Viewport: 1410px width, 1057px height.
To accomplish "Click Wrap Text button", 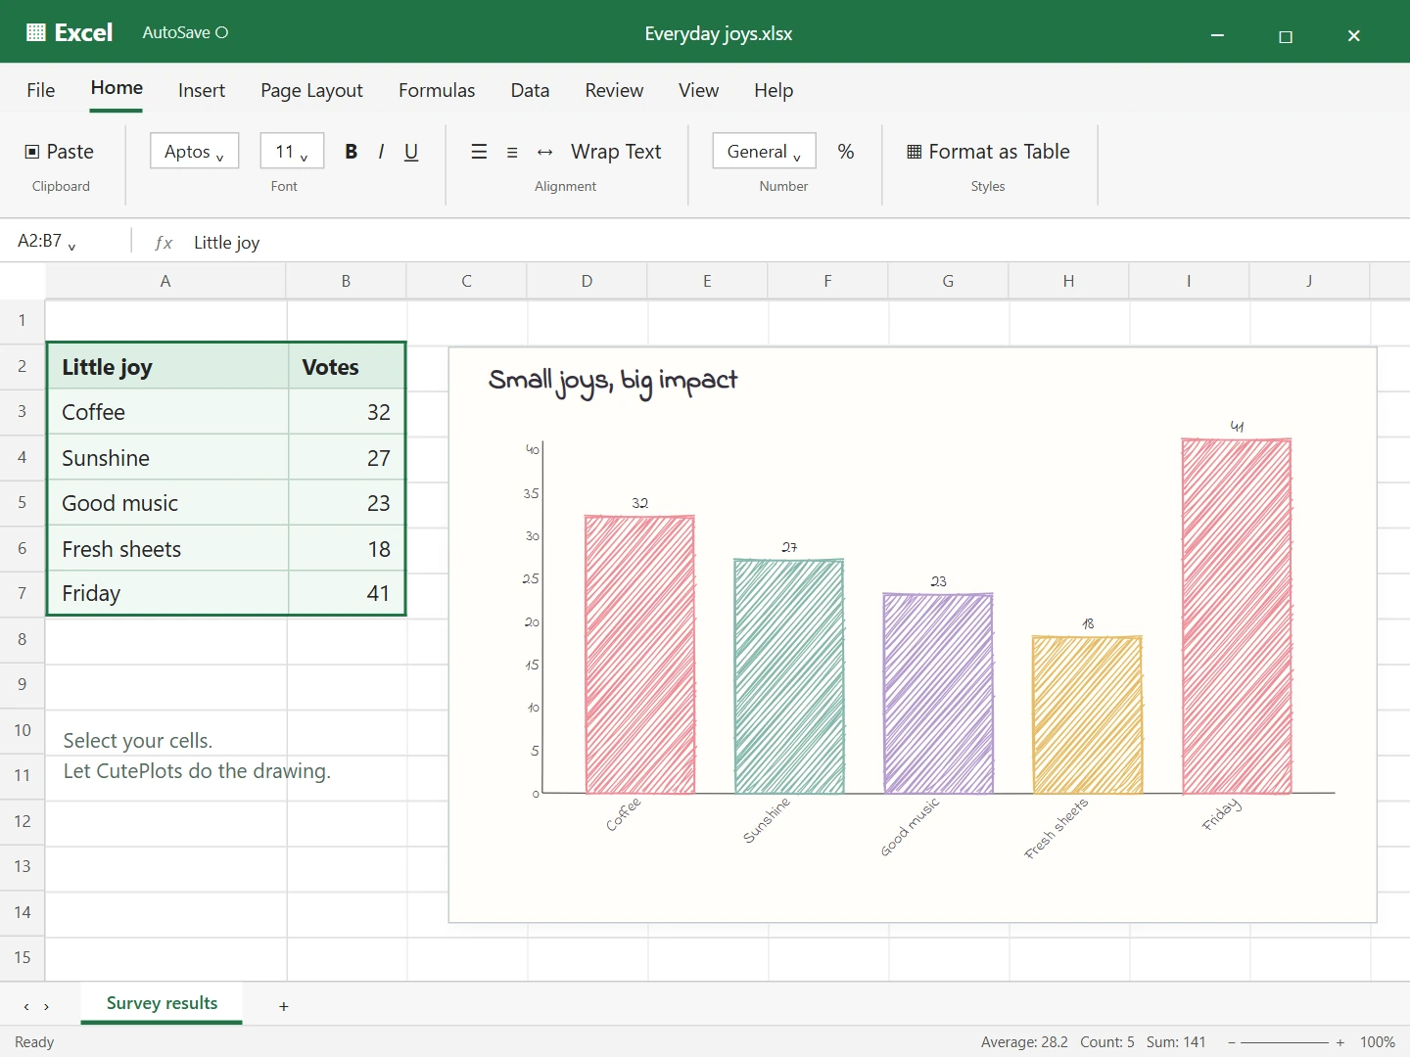I will (x=616, y=152).
